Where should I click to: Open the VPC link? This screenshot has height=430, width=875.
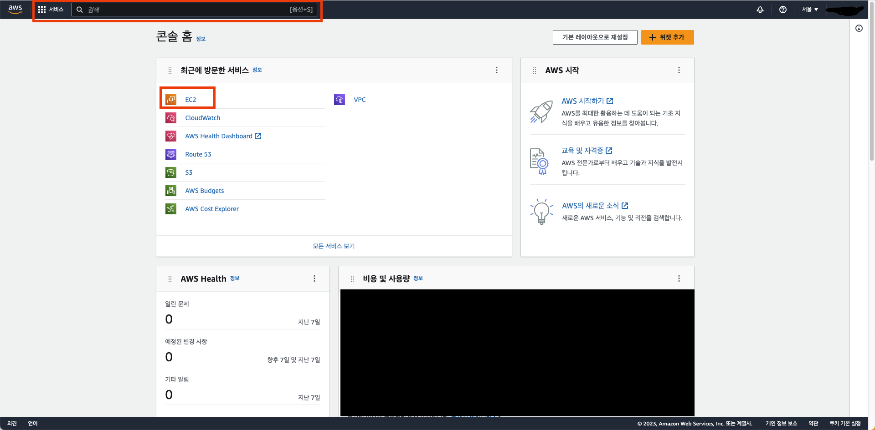pyautogui.click(x=360, y=100)
